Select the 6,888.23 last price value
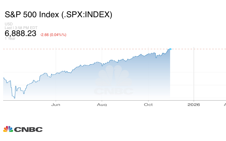Screen dimensions: 226x141 (21, 33)
